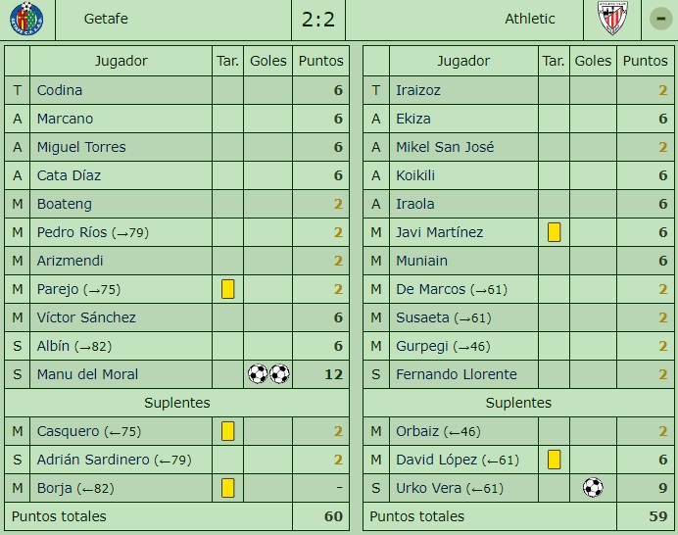Click Athletic's Puntos totales value 59

pos(656,516)
